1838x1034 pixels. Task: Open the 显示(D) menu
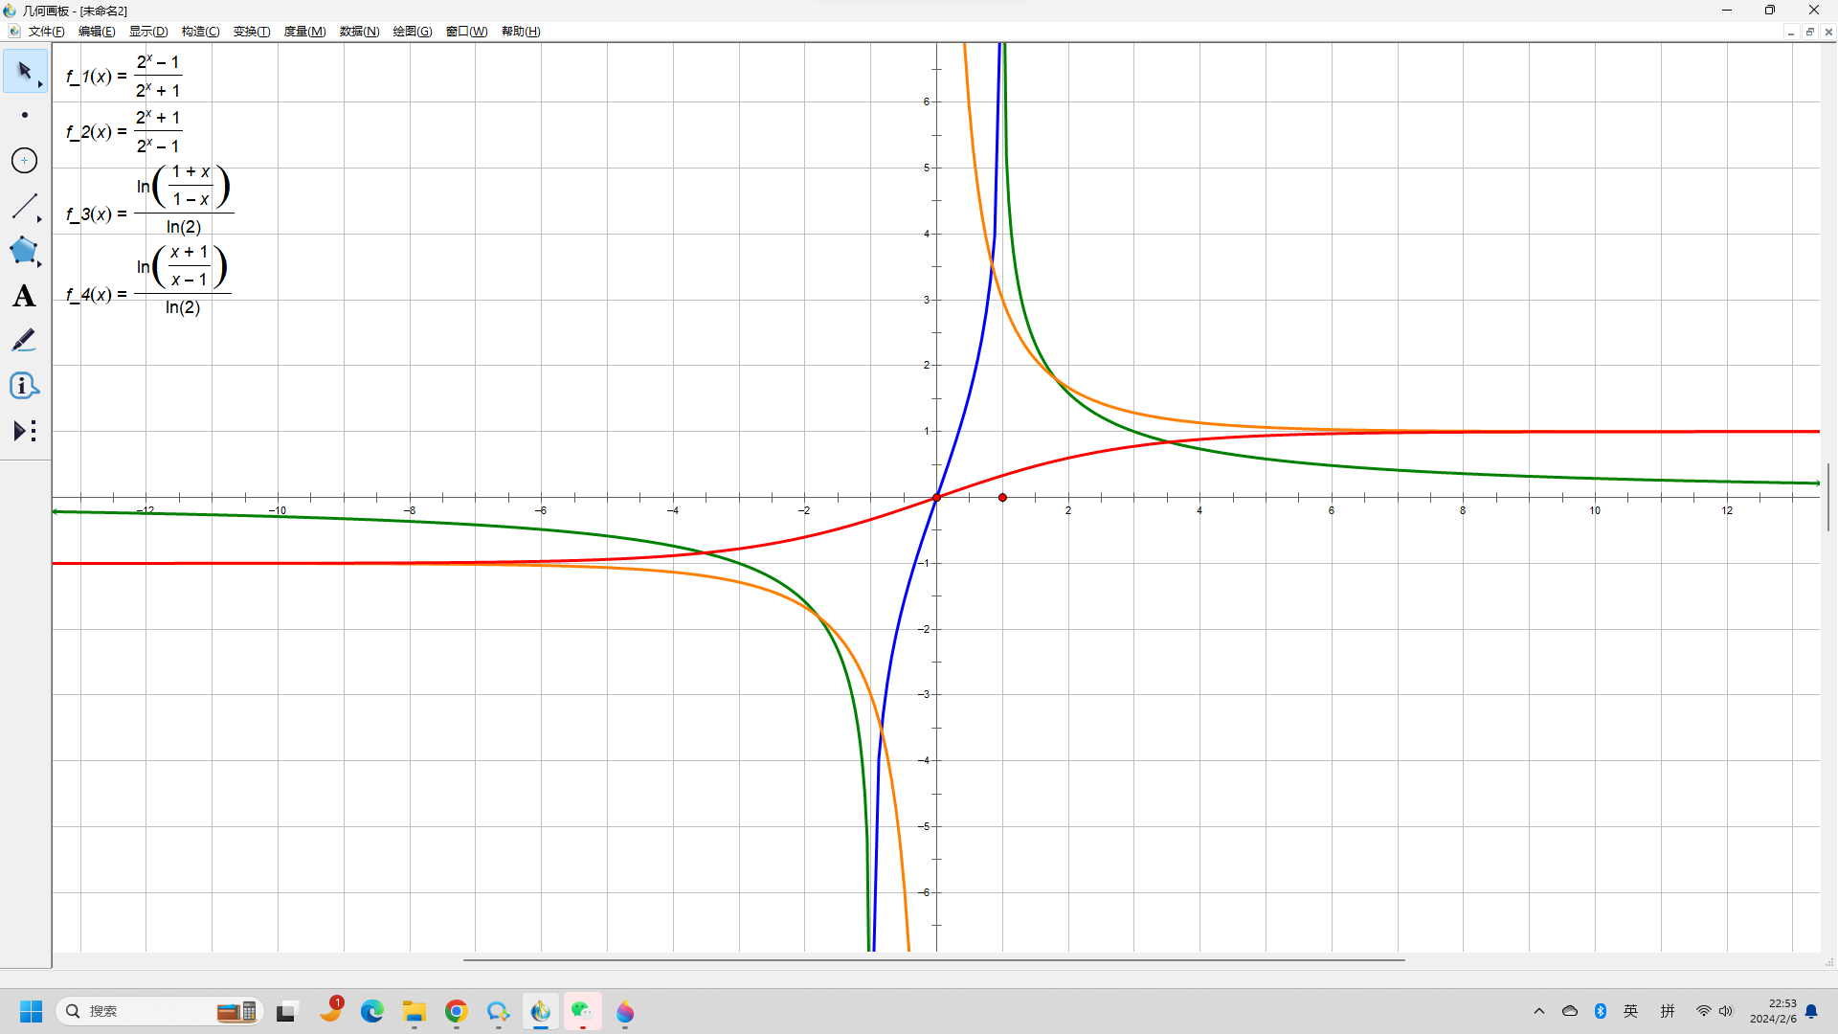point(148,32)
